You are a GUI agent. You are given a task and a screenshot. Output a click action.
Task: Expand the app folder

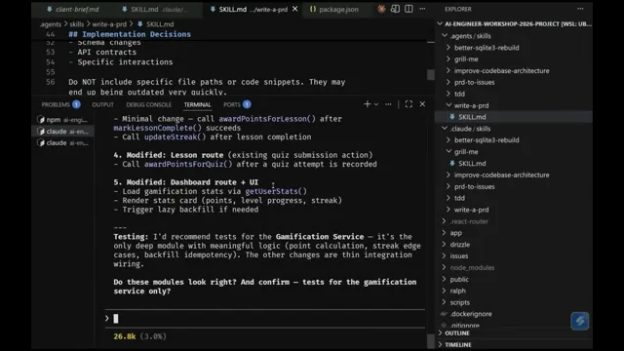(514, 233)
